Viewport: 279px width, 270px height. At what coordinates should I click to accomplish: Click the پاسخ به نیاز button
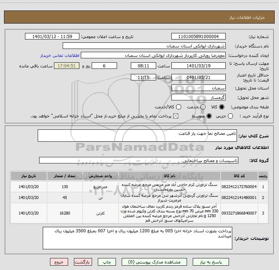click(211, 262)
